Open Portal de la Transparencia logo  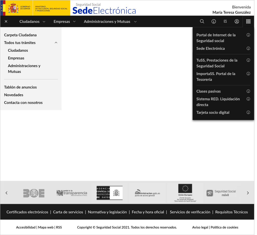point(72,193)
